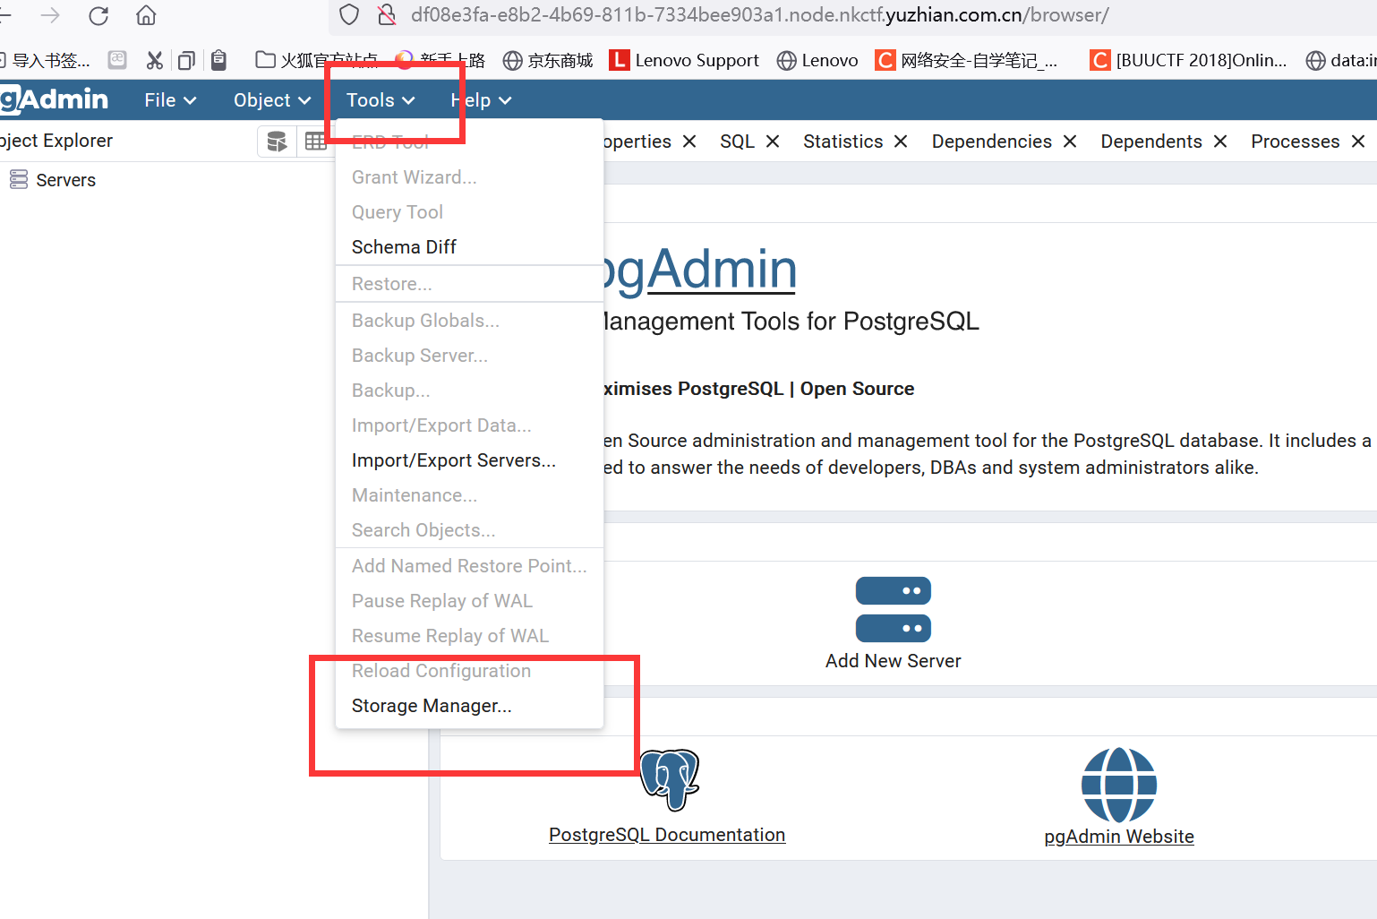The height and width of the screenshot is (919, 1377).
Task: Click Query Tool menu entry
Action: coord(469,212)
